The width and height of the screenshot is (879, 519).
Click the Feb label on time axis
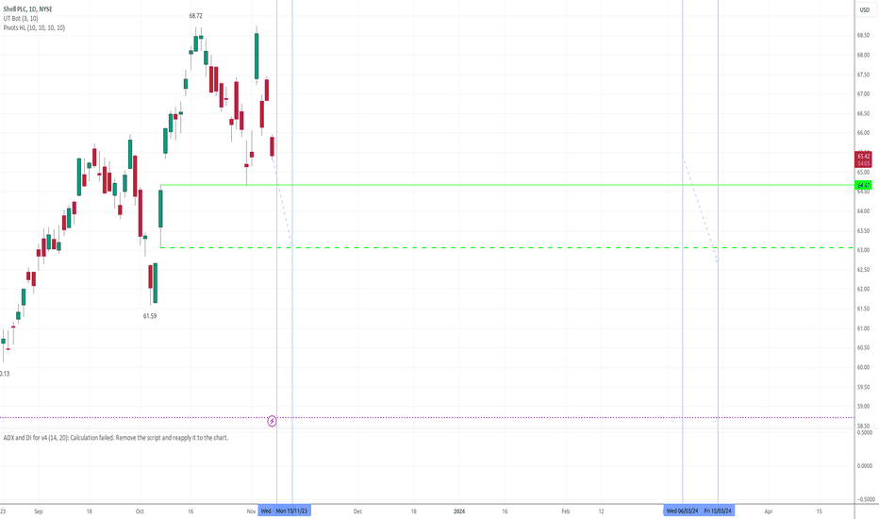point(566,511)
